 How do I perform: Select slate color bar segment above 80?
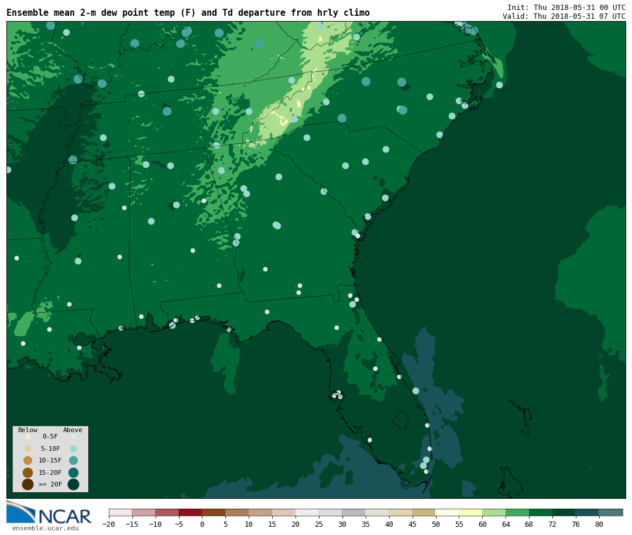click(611, 512)
